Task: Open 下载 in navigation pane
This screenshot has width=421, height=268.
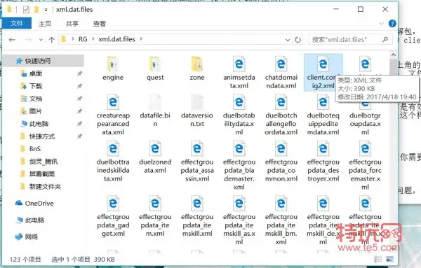Action: pos(36,86)
